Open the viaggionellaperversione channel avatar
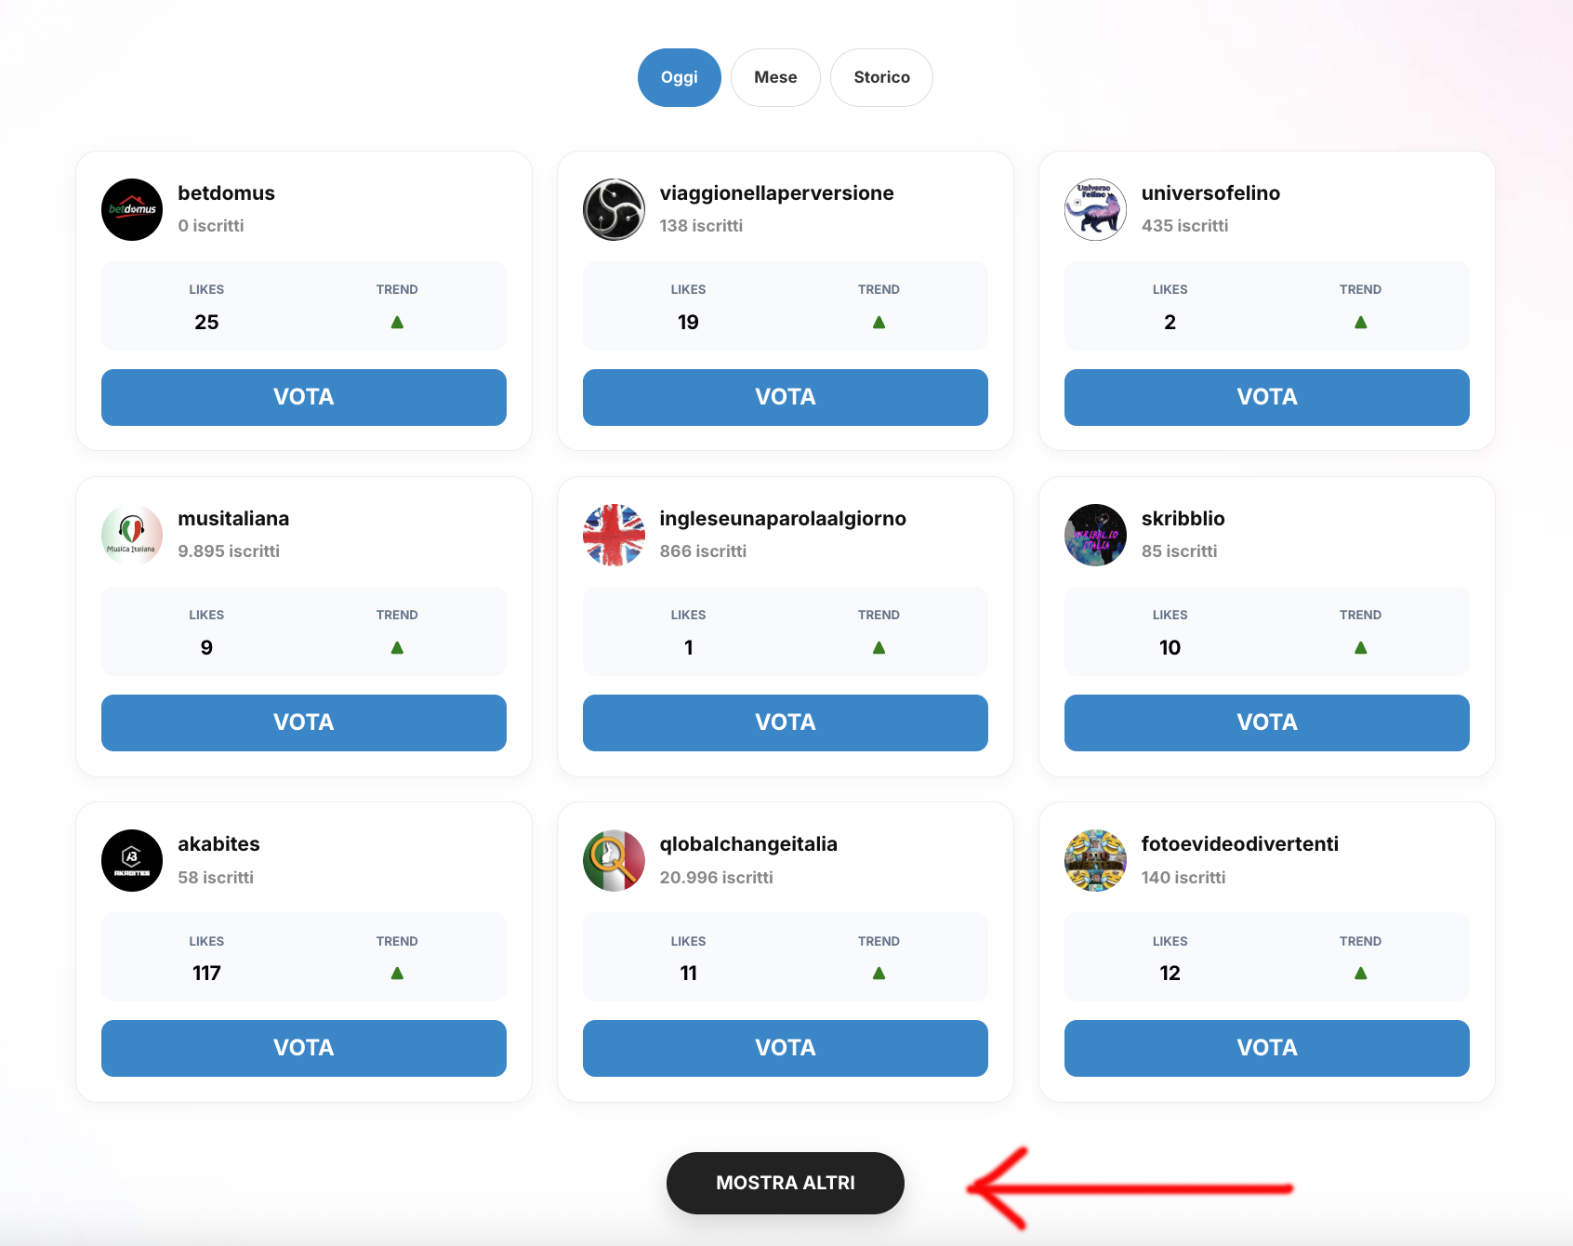 (614, 209)
